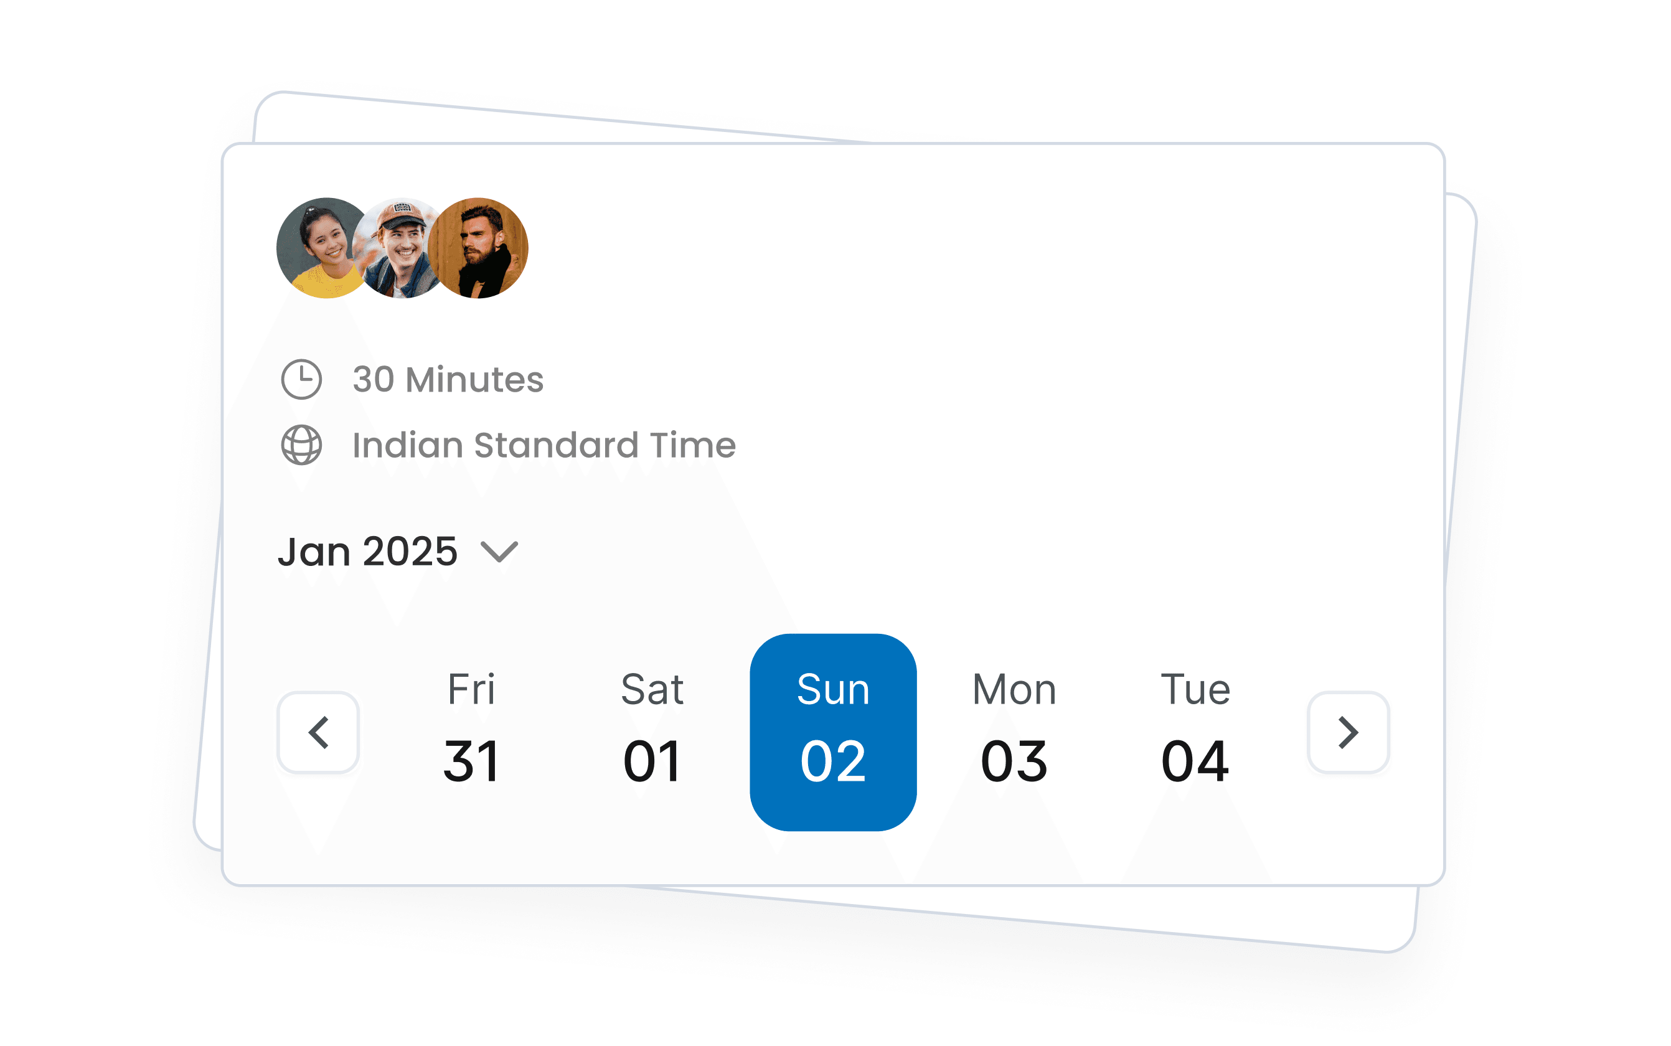The image size is (1671, 1046).
Task: Advance to next dates with right arrow
Action: pyautogui.click(x=1348, y=732)
